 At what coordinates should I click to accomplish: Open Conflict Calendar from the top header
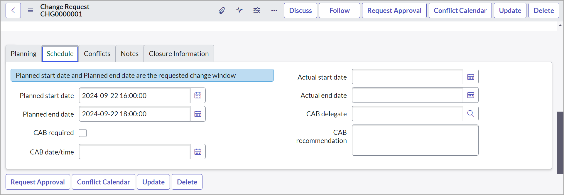pyautogui.click(x=460, y=11)
